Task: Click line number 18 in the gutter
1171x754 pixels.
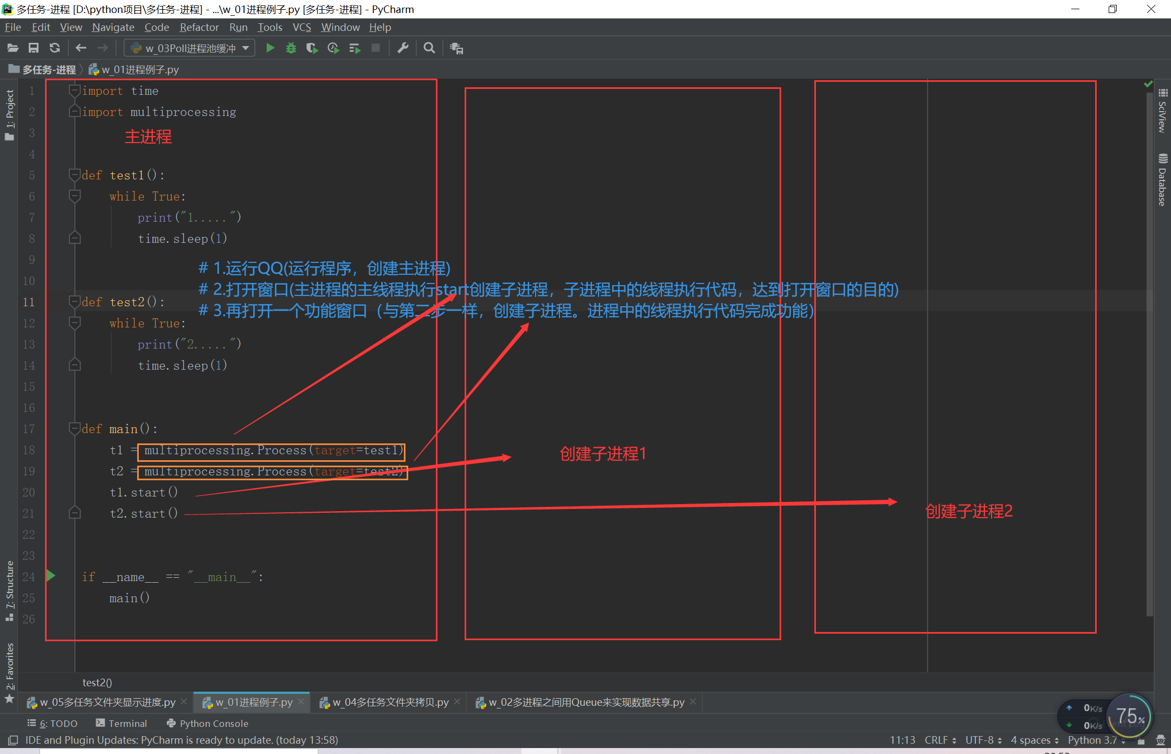Action: coord(29,450)
